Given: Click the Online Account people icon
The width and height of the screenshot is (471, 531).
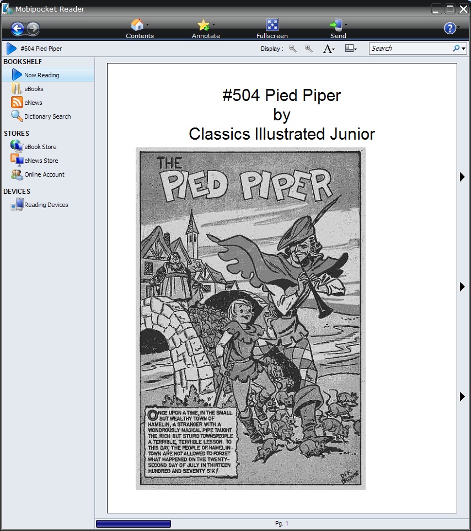Looking at the screenshot, I should click(x=17, y=174).
